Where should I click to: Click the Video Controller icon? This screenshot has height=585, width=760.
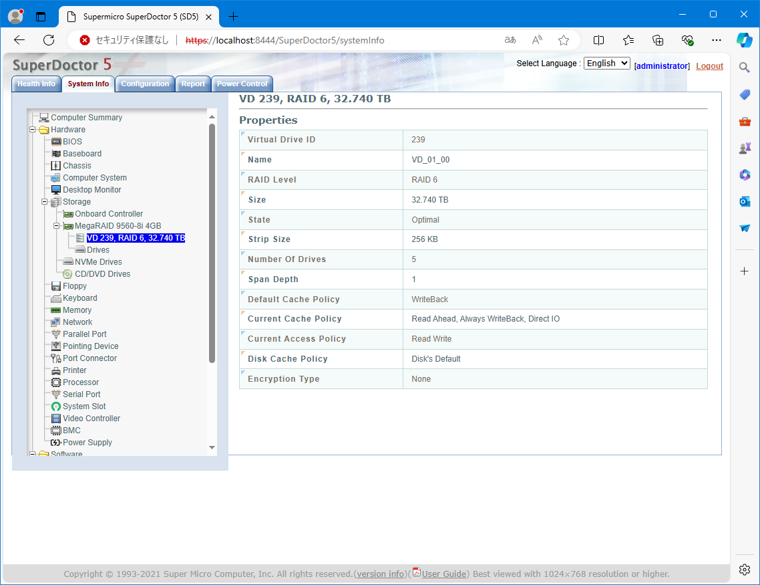pos(56,419)
